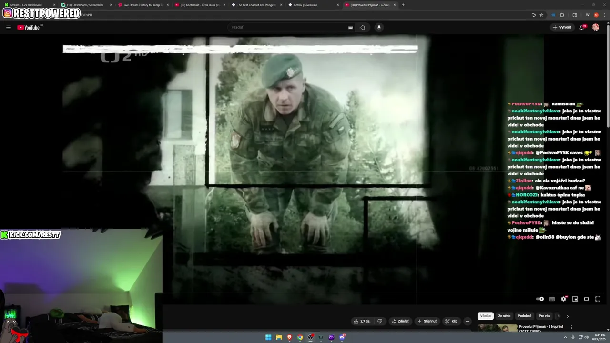Viewport: 610px width, 343px height.
Task: Enable subtitles captions button
Action: tap(552, 299)
